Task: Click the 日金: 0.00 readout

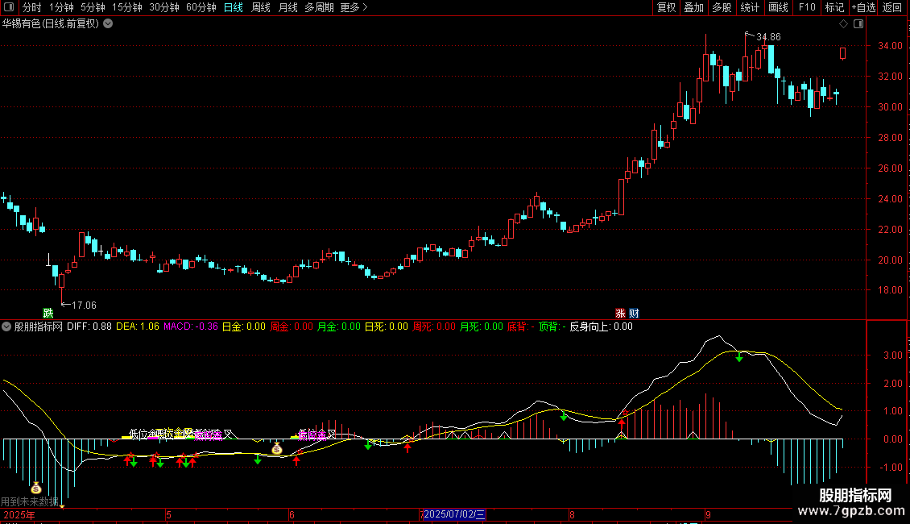Action: coord(244,326)
